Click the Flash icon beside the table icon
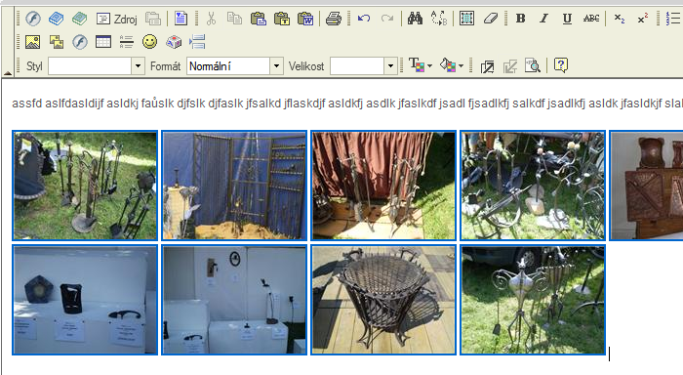The width and height of the screenshot is (683, 375). pos(80,42)
